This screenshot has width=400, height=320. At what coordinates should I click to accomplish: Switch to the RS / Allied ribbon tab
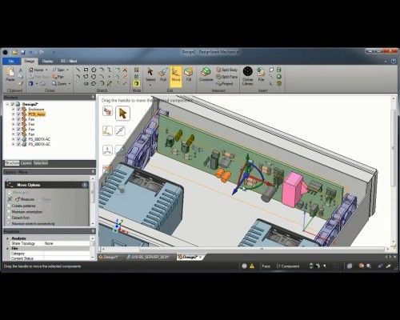tap(69, 61)
